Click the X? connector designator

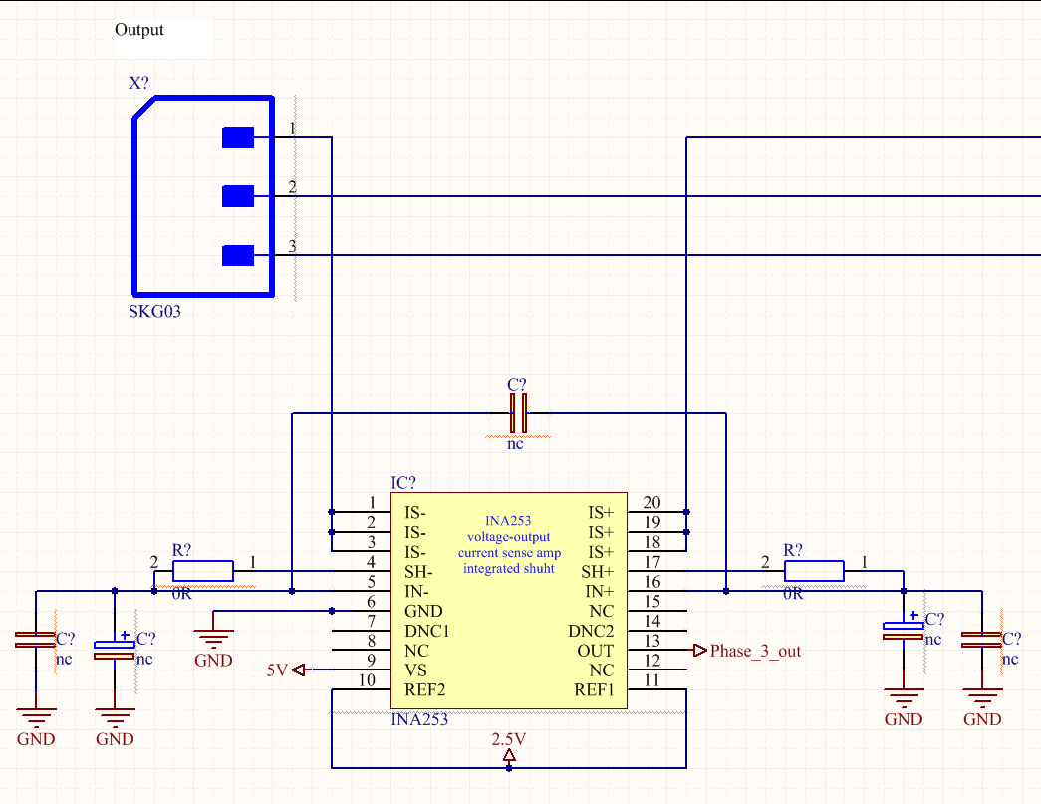[x=138, y=83]
